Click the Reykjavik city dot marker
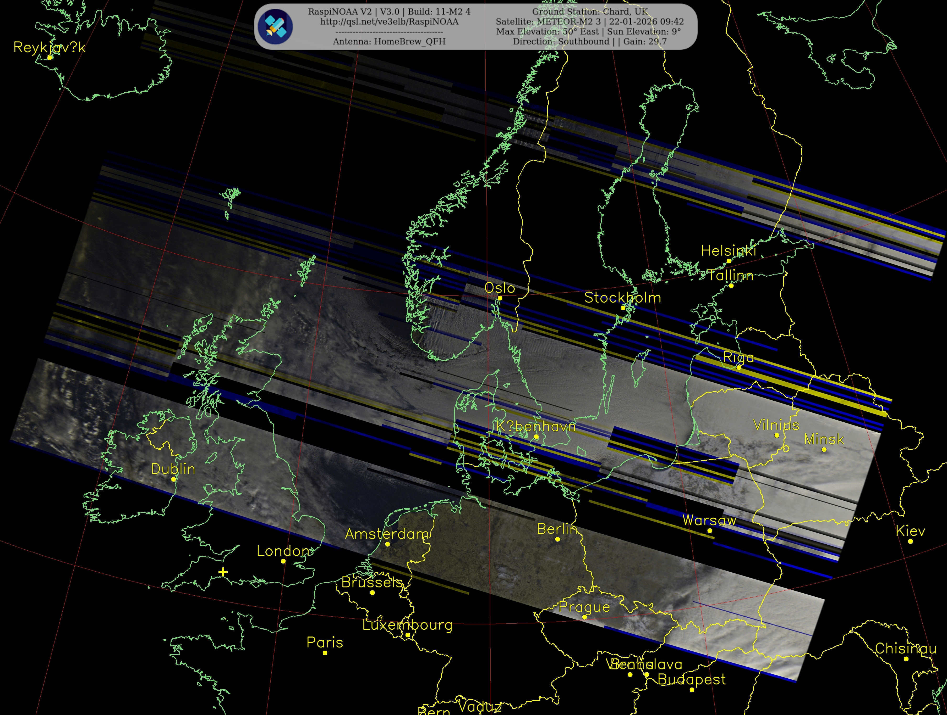 (x=50, y=58)
